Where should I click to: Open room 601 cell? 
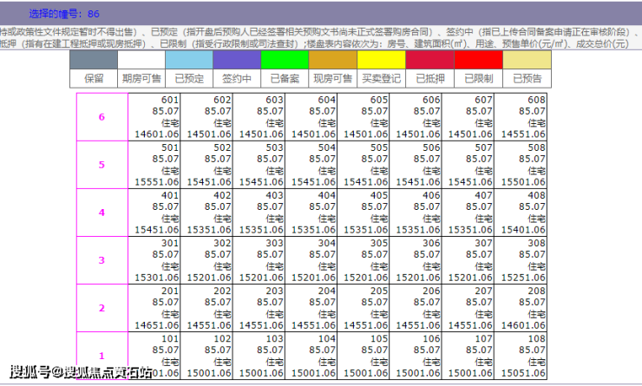(154, 117)
